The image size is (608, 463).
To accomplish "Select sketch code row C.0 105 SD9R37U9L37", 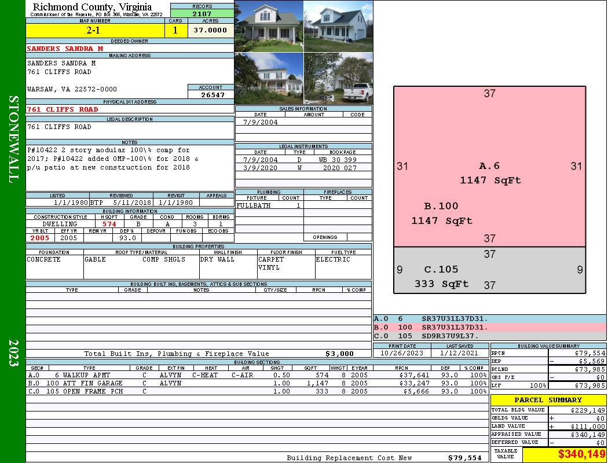I will (490, 336).
